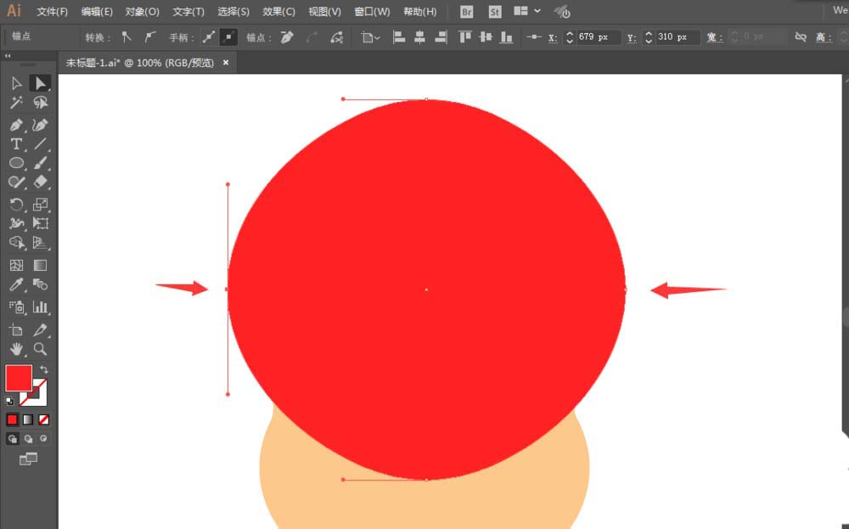The image size is (849, 529).
Task: Select the Pen tool
Action: [x=16, y=125]
